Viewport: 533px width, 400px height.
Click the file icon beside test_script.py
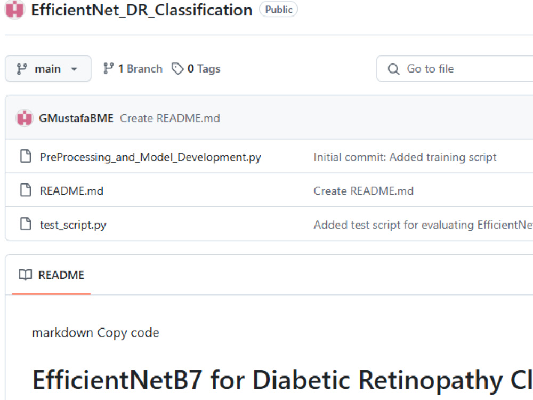[x=26, y=224]
